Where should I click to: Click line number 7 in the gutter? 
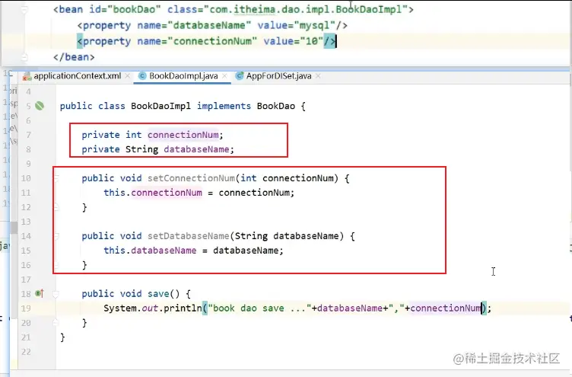28,135
